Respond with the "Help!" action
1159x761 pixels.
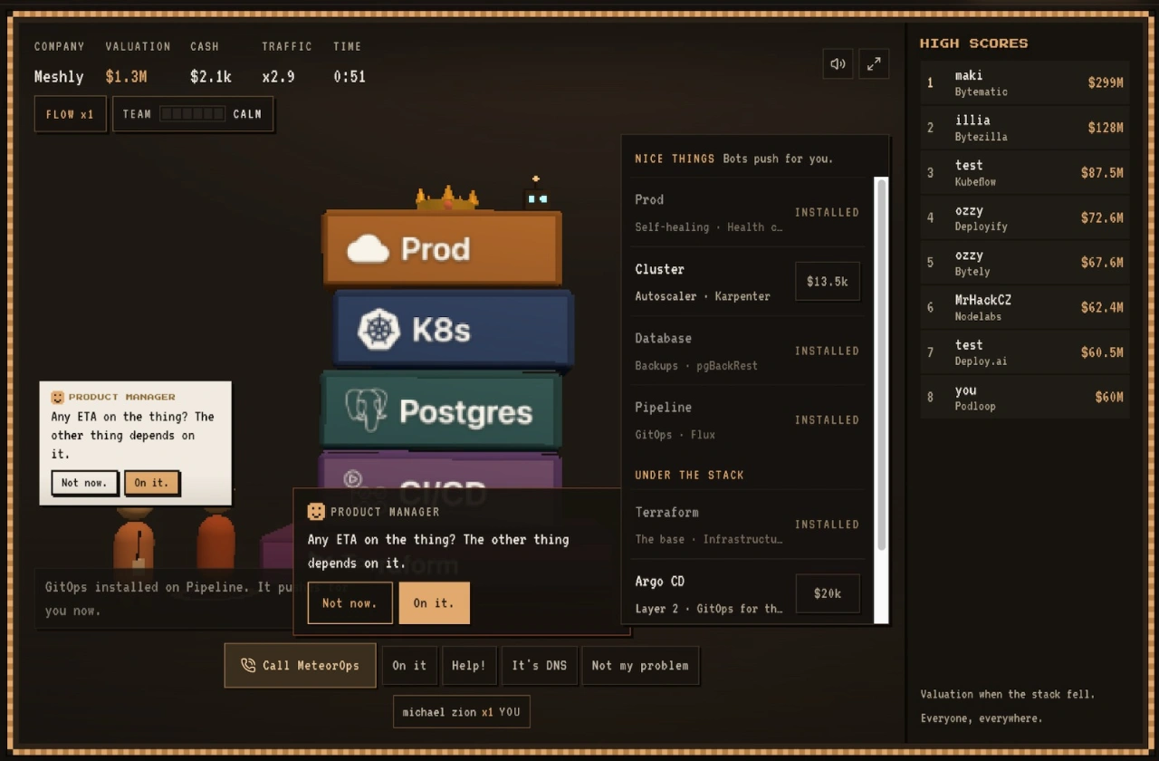coord(468,665)
